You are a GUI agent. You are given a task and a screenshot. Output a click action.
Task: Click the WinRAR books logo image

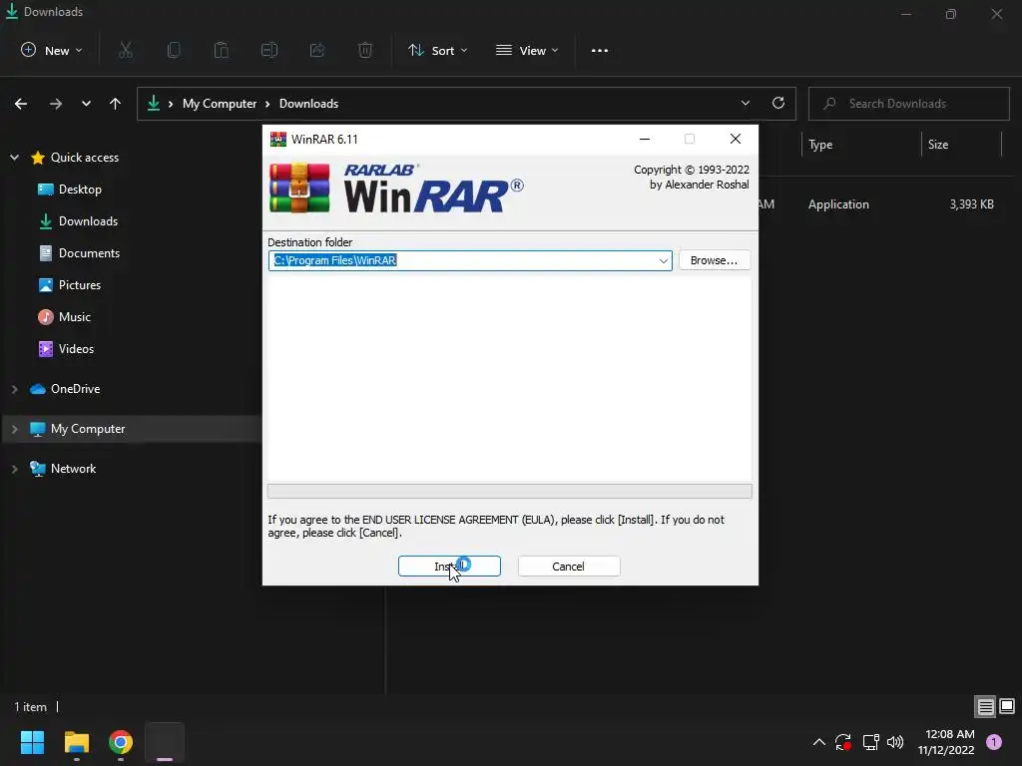pos(299,188)
